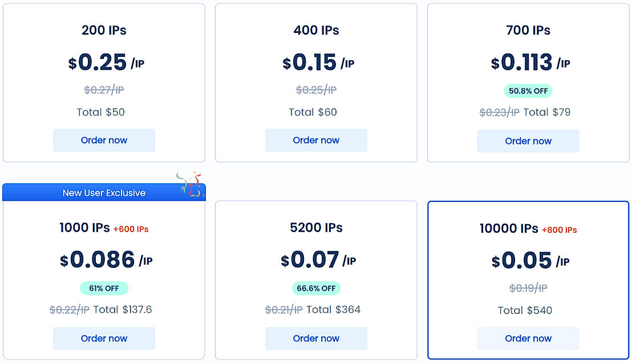
Task: Select the New User Exclusive banner
Action: pyautogui.click(x=104, y=193)
